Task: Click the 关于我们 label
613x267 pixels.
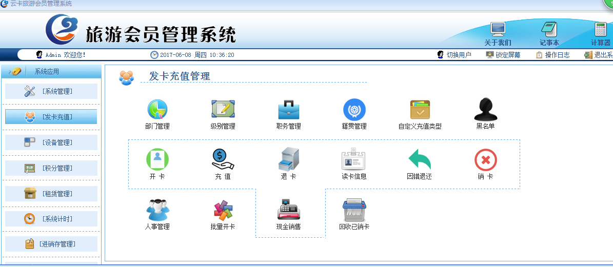Action: 498,43
